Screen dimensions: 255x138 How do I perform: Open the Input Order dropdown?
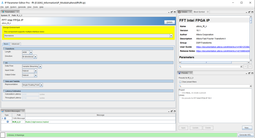click(x=36, y=71)
